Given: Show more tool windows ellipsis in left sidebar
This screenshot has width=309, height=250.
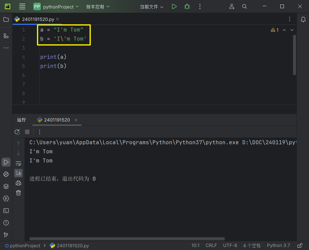Looking at the screenshot, I should pos(6,48).
